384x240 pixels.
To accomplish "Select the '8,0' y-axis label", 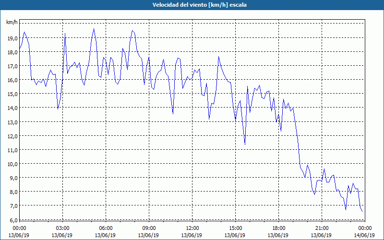I will pos(13,192).
